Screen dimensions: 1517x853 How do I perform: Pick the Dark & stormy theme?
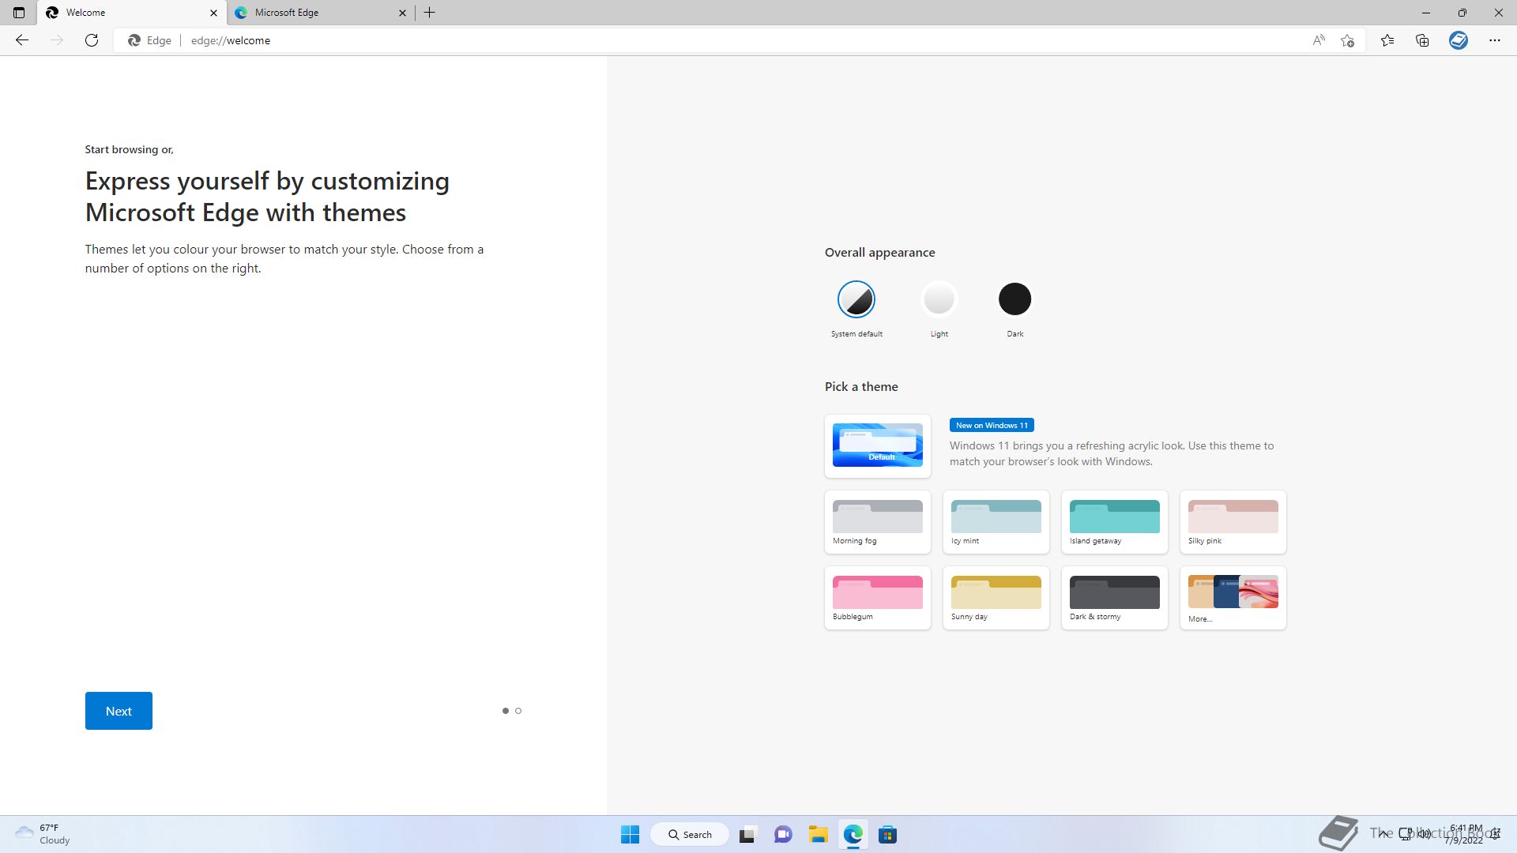(x=1115, y=598)
